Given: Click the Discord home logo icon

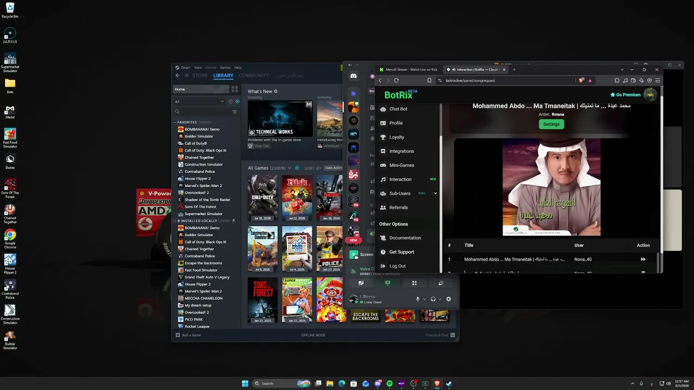Looking at the screenshot, I should click(354, 76).
